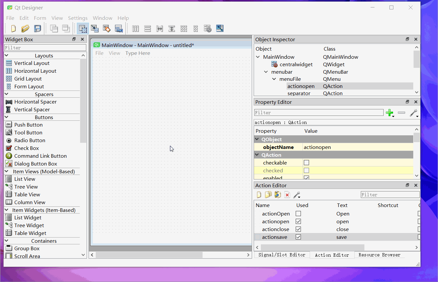
Task: Apply Lay Out Horizontally toolbar icon
Action: (x=135, y=29)
